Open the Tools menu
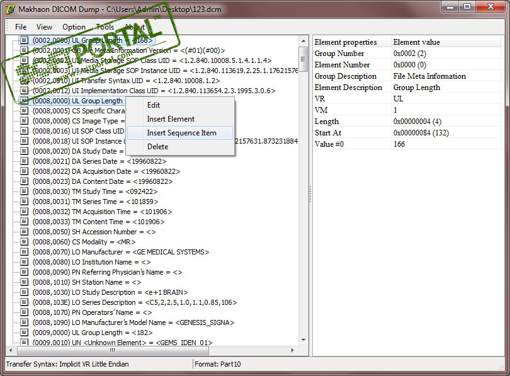 (x=105, y=27)
